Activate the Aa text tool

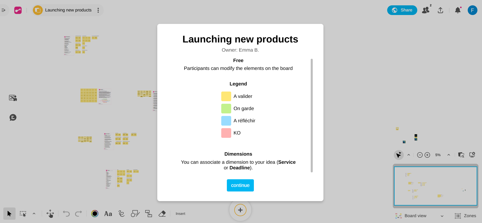tap(108, 214)
